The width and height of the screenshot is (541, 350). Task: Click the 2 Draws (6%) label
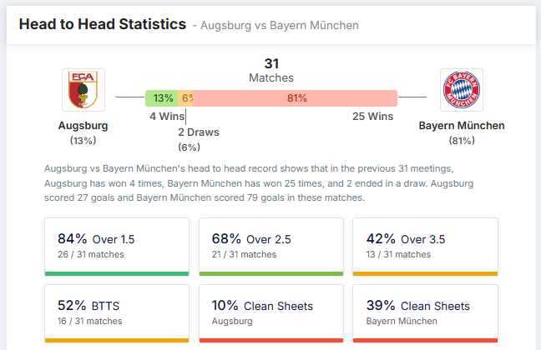pyautogui.click(x=199, y=139)
